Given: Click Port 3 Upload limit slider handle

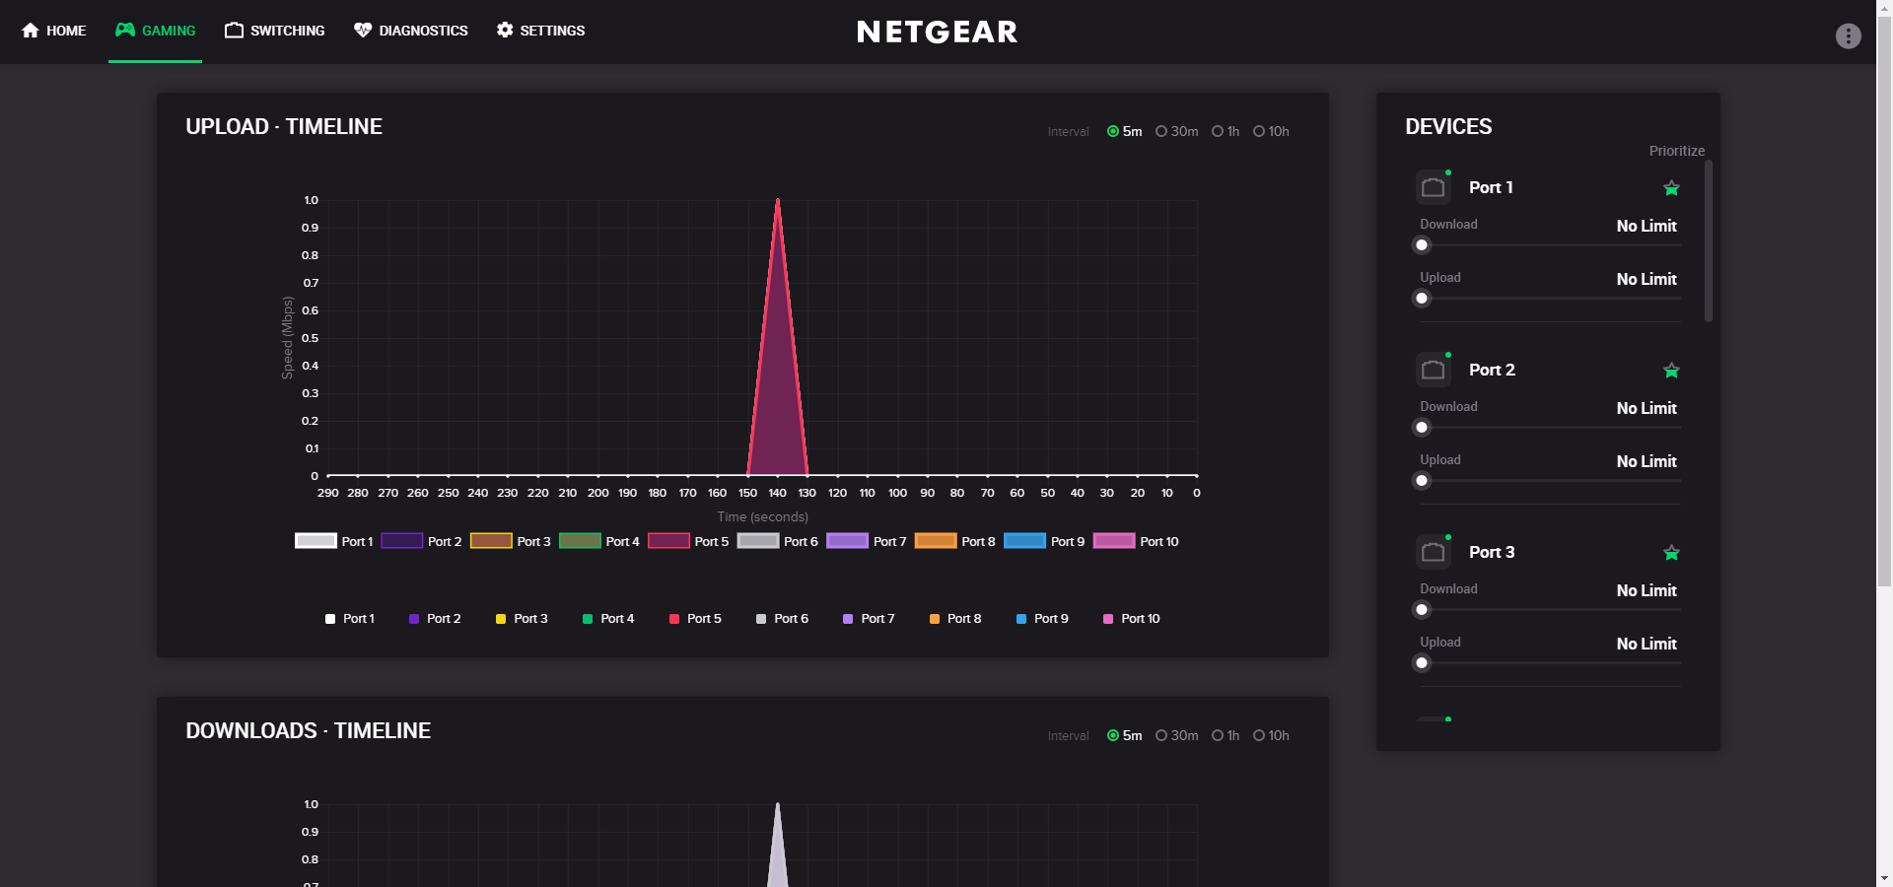Looking at the screenshot, I should pos(1422,663).
